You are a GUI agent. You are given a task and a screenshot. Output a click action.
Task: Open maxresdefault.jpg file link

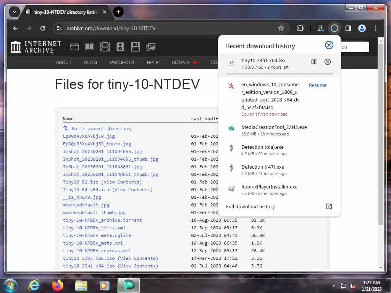click(x=86, y=205)
